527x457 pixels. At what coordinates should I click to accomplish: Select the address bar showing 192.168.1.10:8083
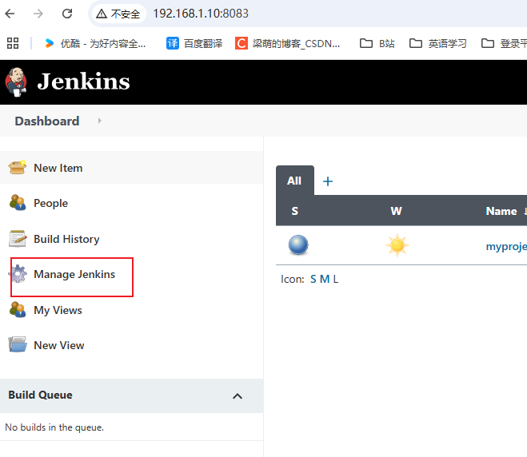tap(201, 14)
